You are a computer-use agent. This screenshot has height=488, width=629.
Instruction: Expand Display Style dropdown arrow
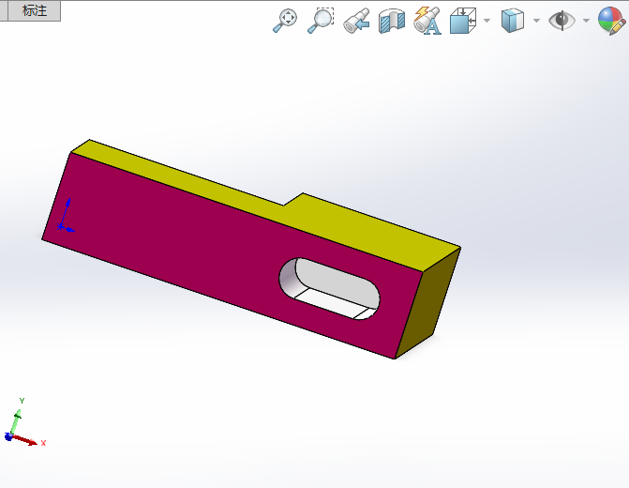point(536,21)
